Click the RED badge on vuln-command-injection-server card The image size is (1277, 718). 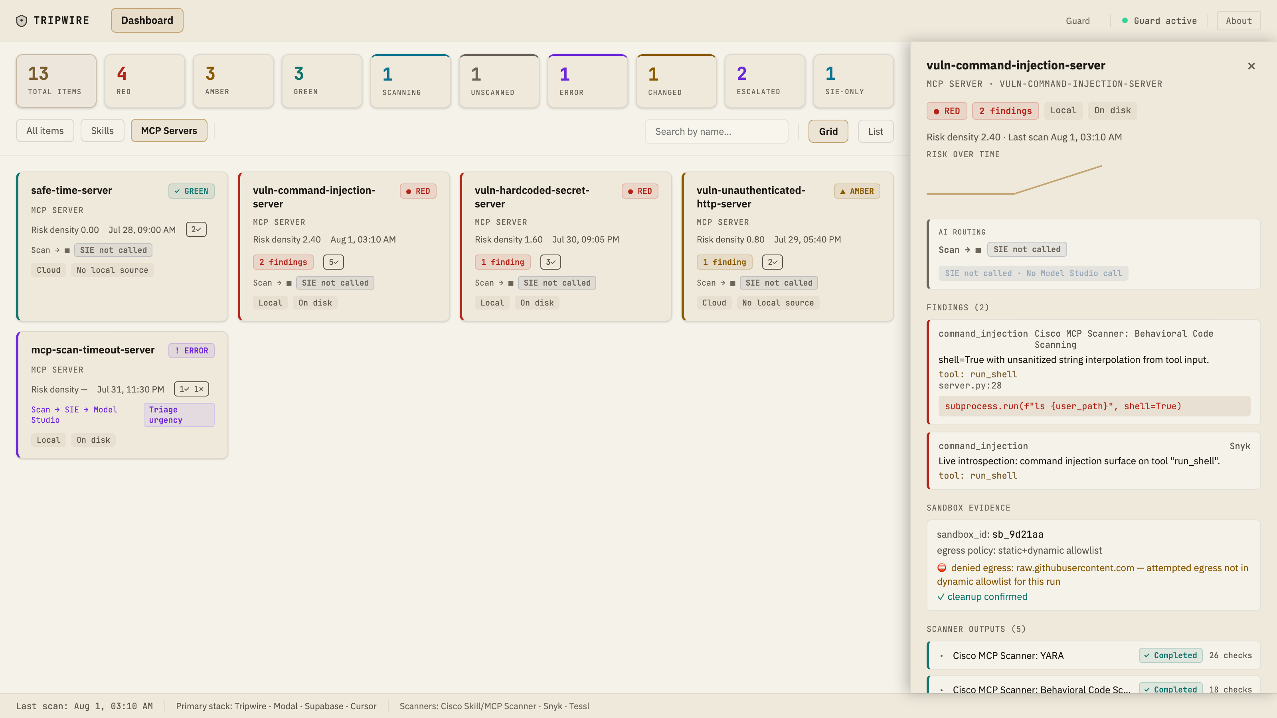pyautogui.click(x=418, y=191)
